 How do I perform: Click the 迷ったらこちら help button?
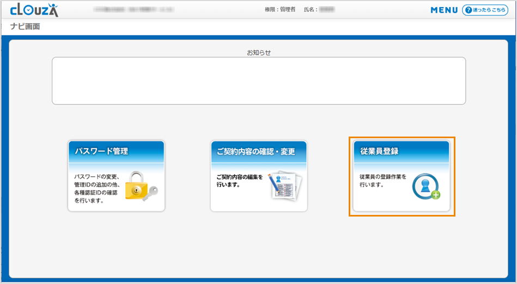485,10
